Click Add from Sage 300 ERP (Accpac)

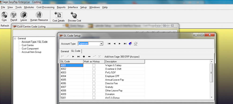(122, 57)
